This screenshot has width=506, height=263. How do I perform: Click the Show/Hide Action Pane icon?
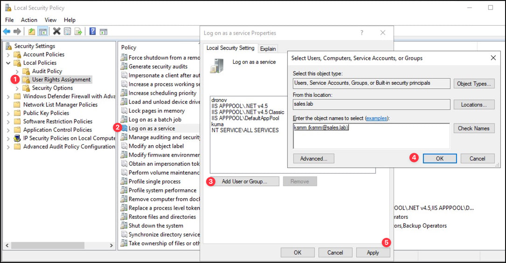coord(103,32)
